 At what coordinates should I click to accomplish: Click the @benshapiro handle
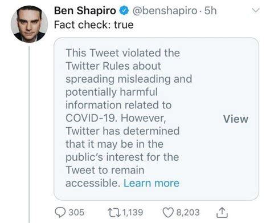[165, 11]
